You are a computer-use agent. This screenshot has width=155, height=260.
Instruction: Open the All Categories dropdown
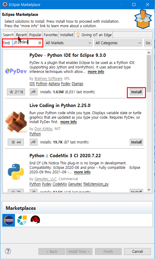(x=118, y=43)
